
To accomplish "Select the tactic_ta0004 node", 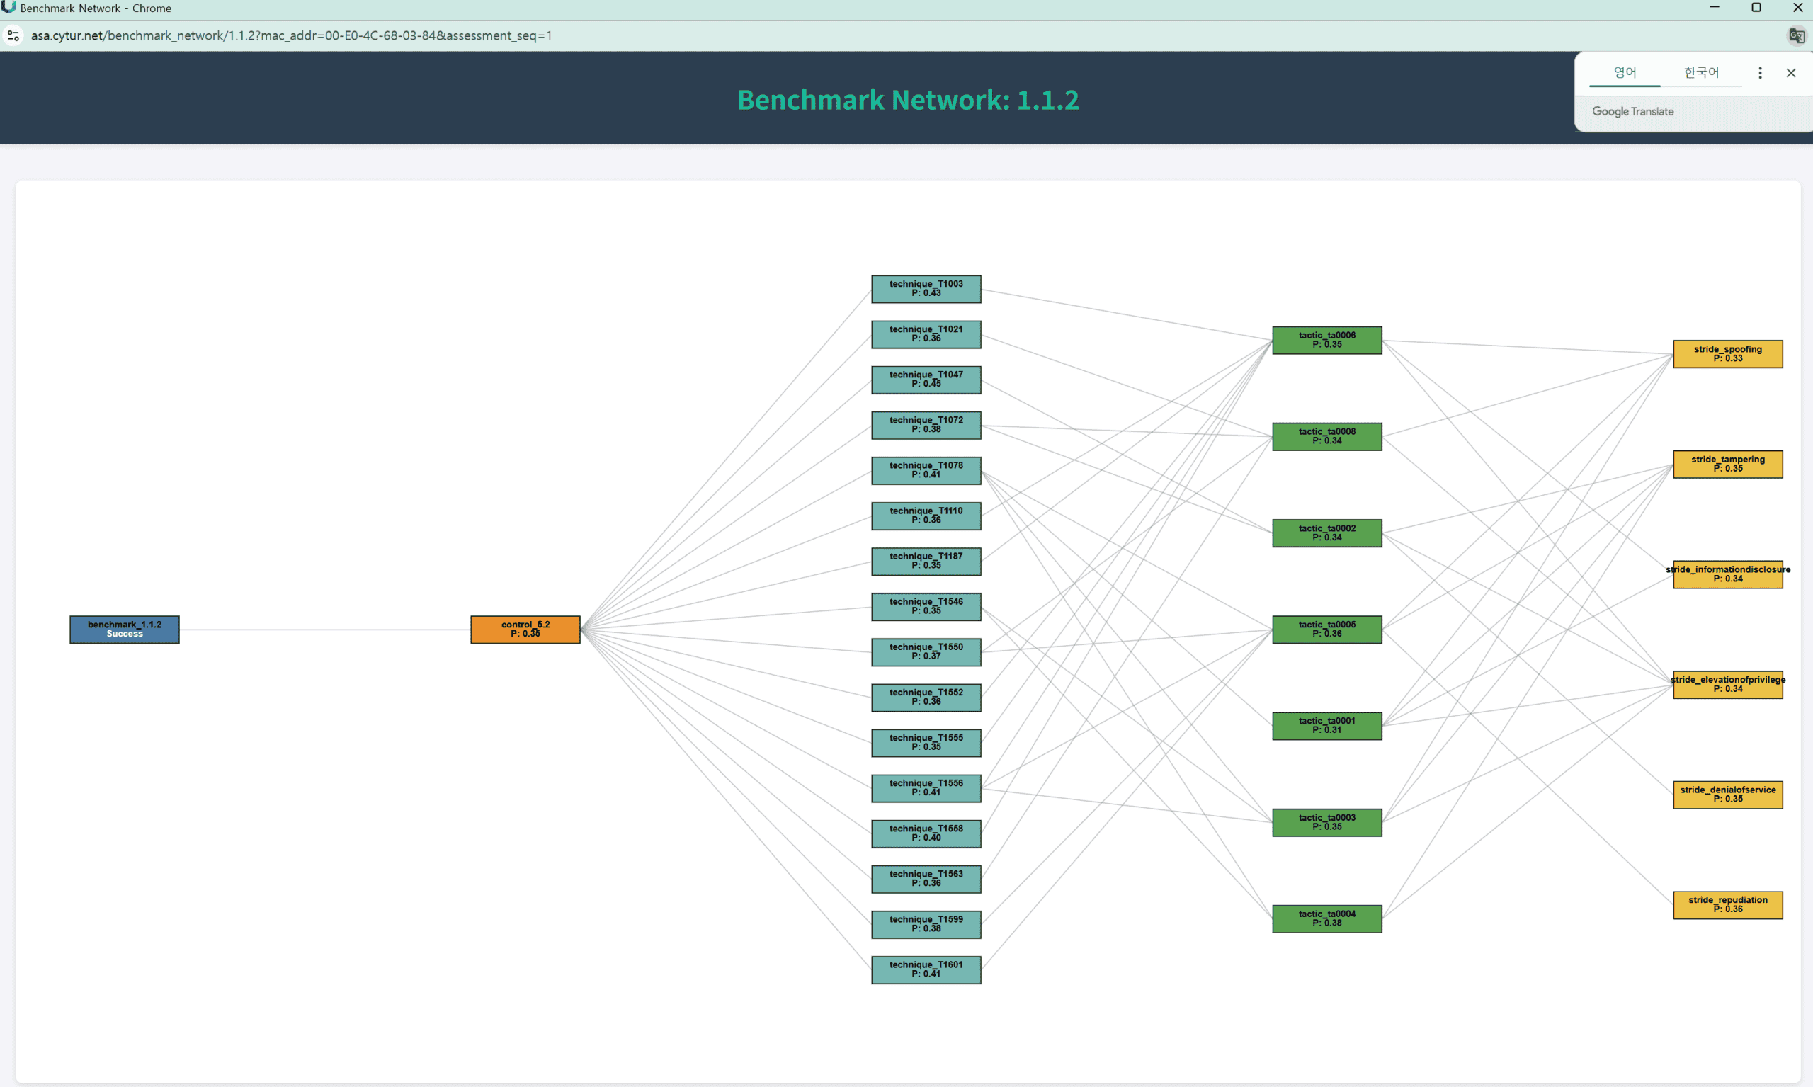I will [1327, 918].
